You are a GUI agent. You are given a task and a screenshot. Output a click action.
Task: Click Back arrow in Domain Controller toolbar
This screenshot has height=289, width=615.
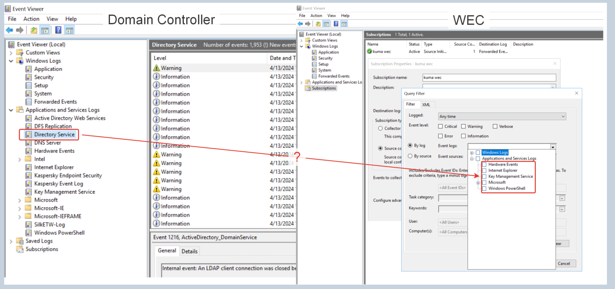pos(10,30)
